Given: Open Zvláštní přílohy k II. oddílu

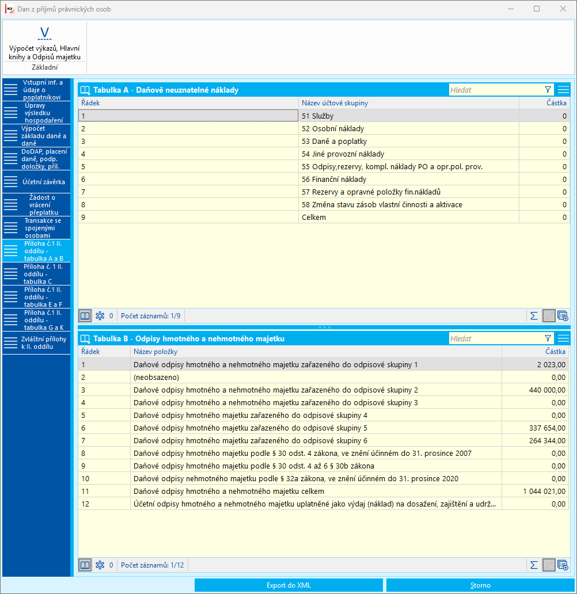Looking at the screenshot, I should pyautogui.click(x=36, y=343).
